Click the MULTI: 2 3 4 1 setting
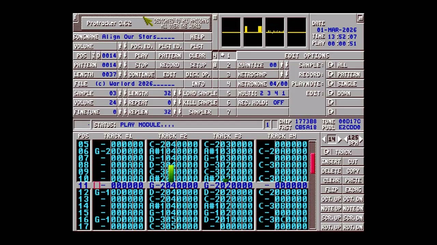Viewport: 437px width, 245px height. [263, 93]
